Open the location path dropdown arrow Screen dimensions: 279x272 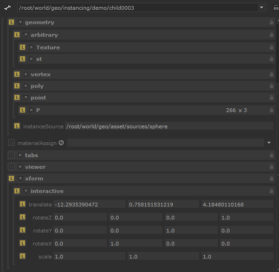pyautogui.click(x=261, y=7)
